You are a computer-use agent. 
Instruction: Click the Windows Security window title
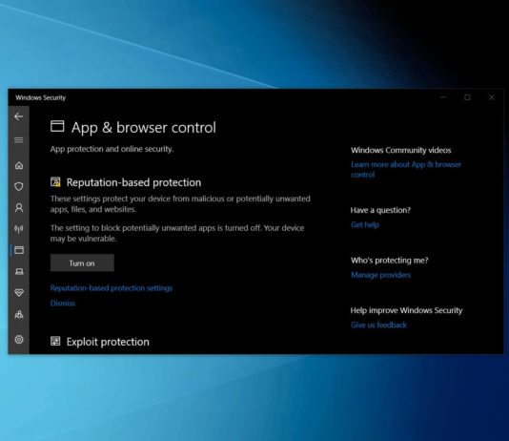[41, 97]
